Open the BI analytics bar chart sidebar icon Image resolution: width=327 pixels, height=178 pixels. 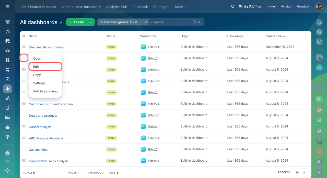(x=7, y=89)
